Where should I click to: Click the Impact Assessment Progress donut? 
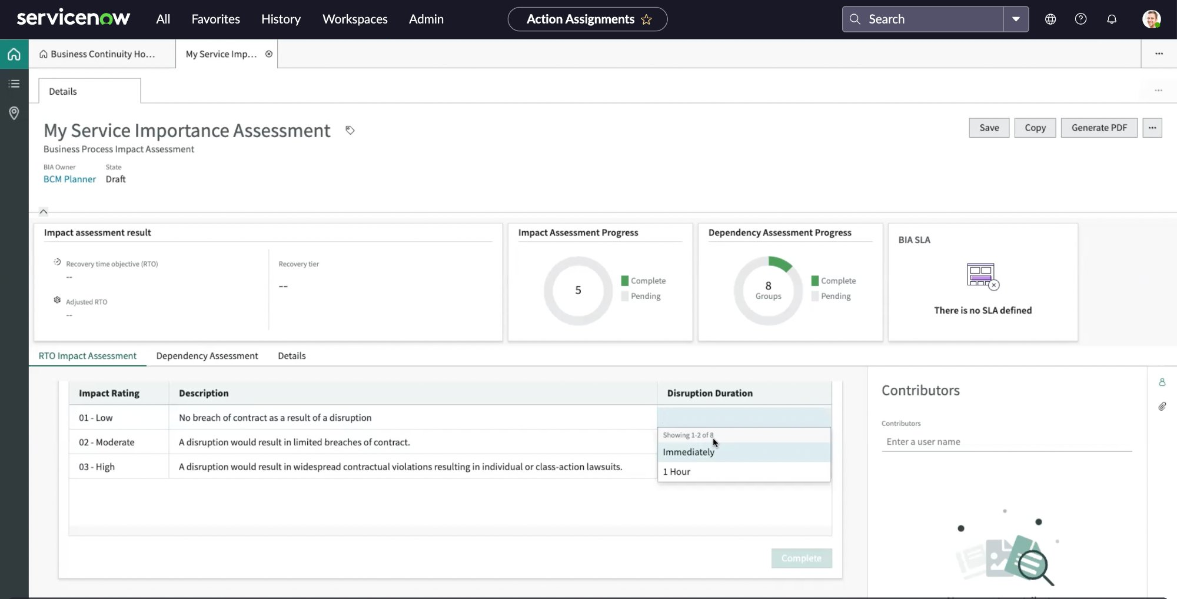click(578, 290)
